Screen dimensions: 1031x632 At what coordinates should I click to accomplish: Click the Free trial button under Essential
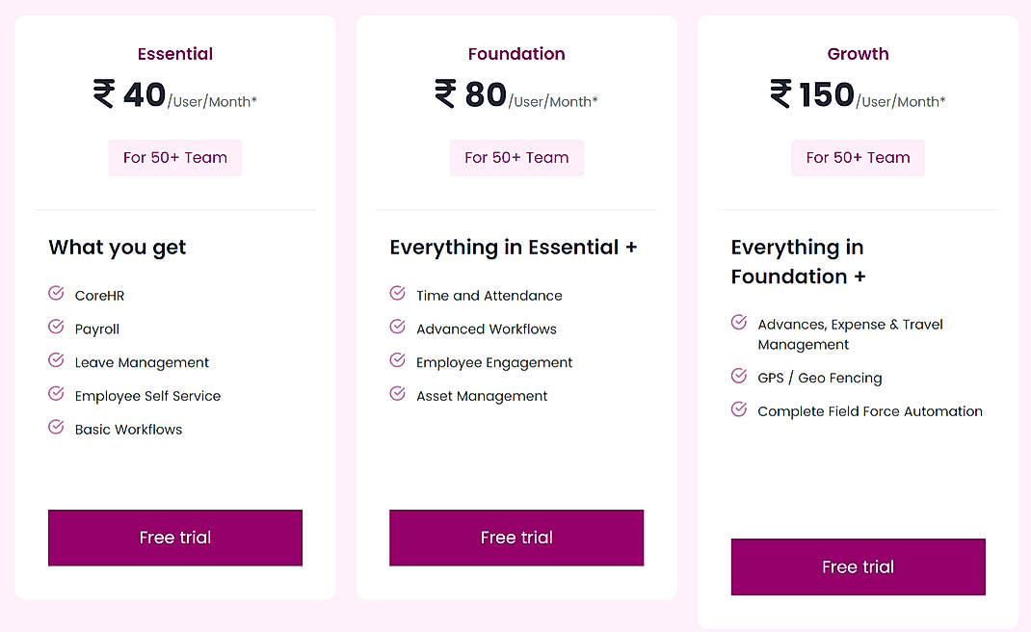click(x=174, y=538)
